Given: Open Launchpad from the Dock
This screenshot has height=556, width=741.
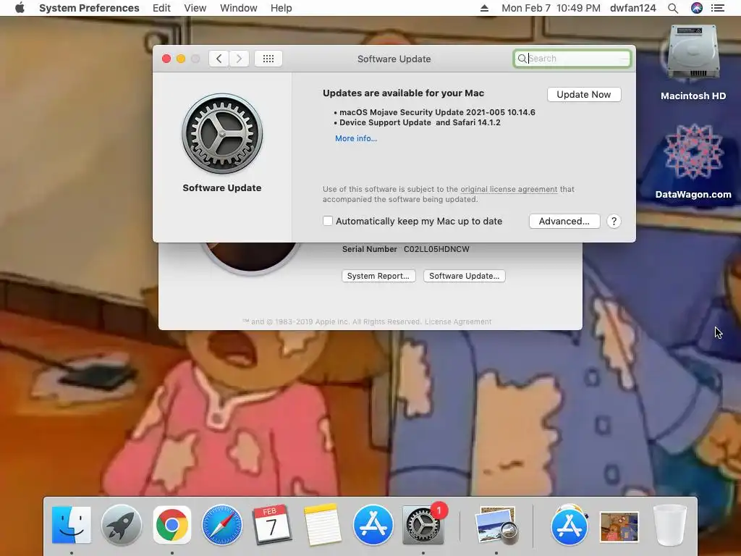Looking at the screenshot, I should click(x=122, y=525).
